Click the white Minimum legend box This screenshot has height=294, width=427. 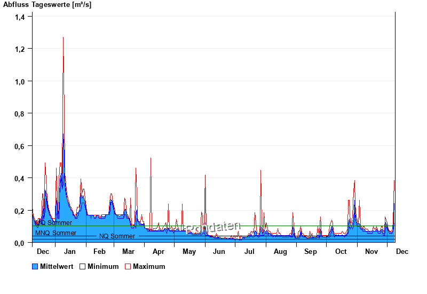click(x=83, y=266)
